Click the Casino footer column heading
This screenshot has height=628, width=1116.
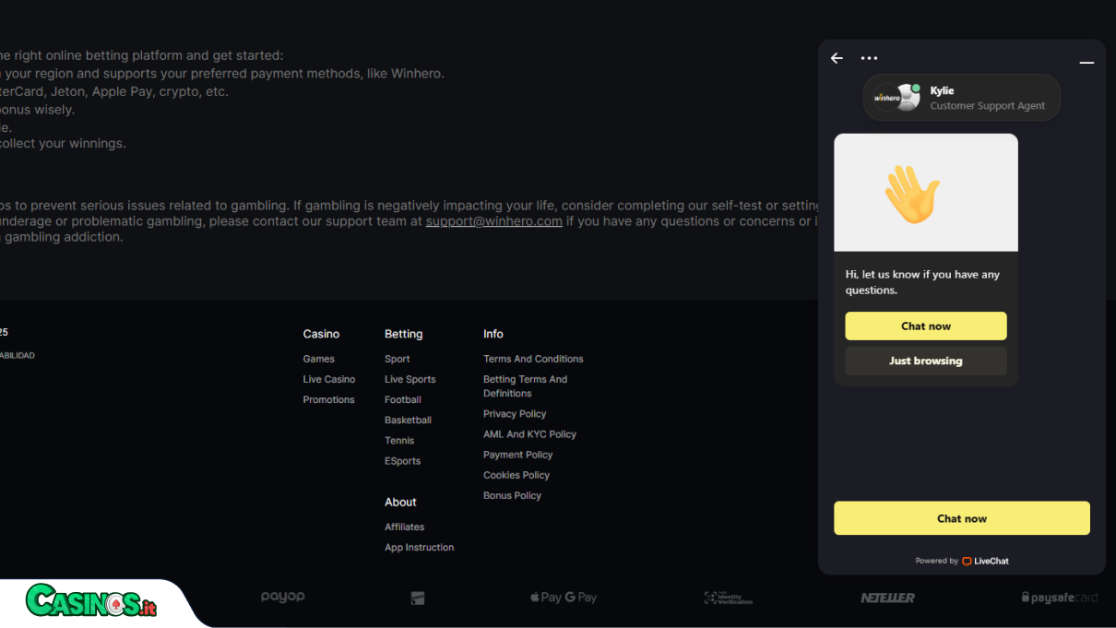point(322,334)
